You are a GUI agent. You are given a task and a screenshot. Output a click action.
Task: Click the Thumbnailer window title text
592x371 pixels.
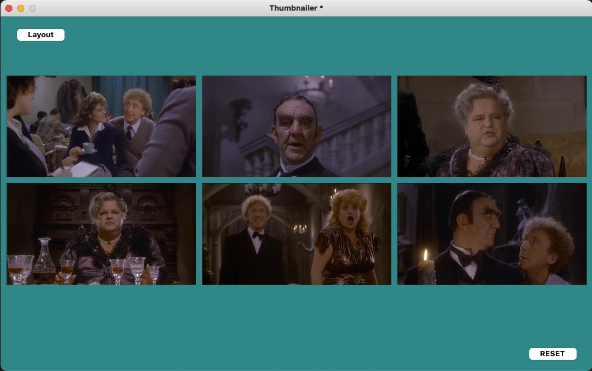coord(296,8)
